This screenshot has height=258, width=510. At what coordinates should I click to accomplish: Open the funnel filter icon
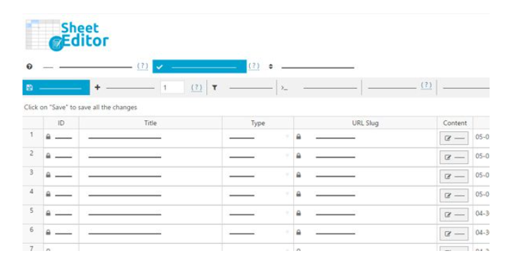coord(215,87)
